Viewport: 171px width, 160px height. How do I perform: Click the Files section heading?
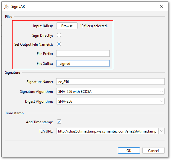pyautogui.click(x=8, y=17)
